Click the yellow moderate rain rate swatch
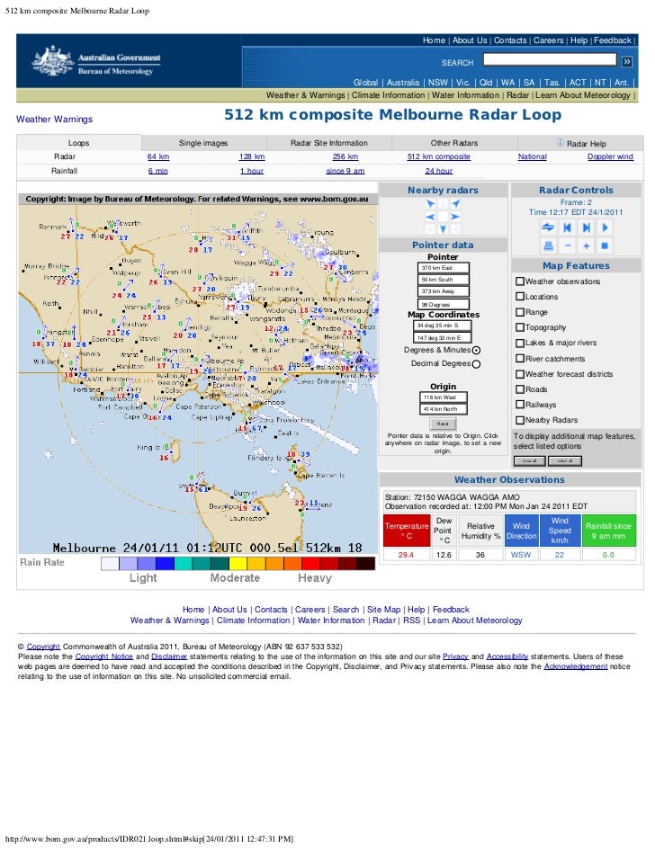655x848 pixels. pyautogui.click(x=238, y=564)
